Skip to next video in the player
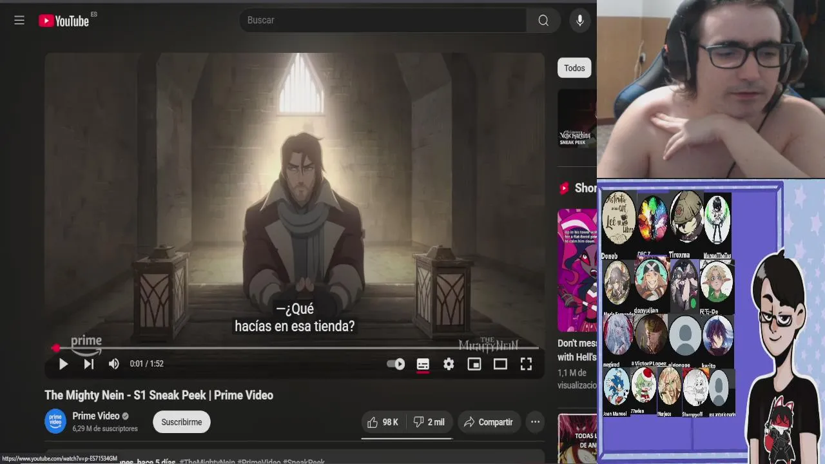This screenshot has width=825, height=464. pyautogui.click(x=89, y=364)
